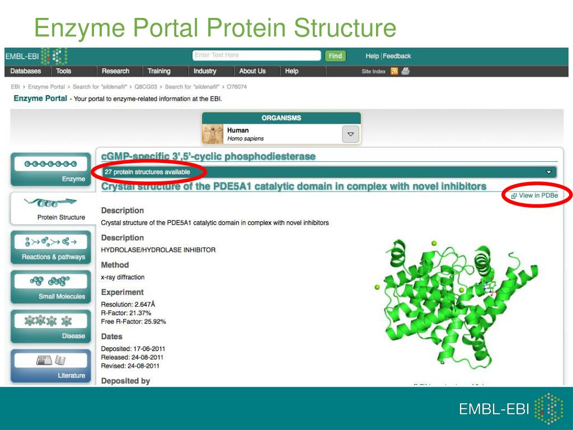Screen dimensions: 573x430
Task: Open the O76074 breadcrumb link
Action: pyautogui.click(x=237, y=87)
